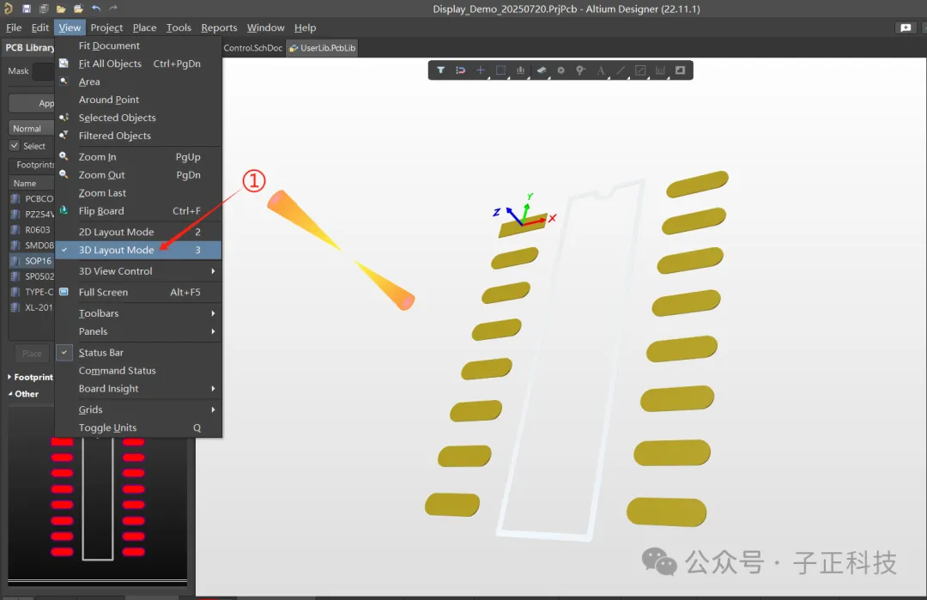Click the Open project folder icon
The height and width of the screenshot is (600, 927).
pyautogui.click(x=79, y=9)
